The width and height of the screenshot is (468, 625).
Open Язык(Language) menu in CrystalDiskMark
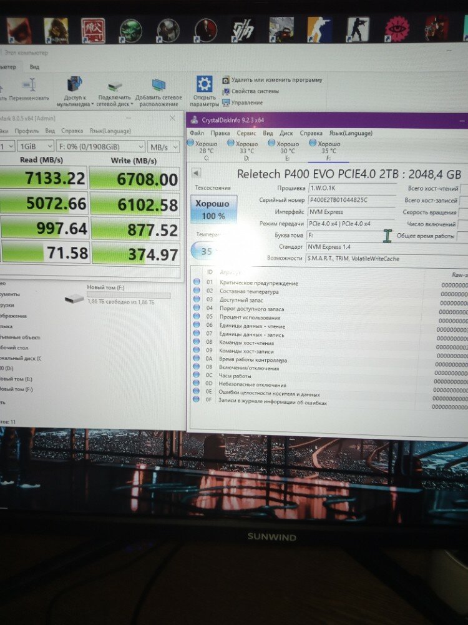(x=110, y=131)
